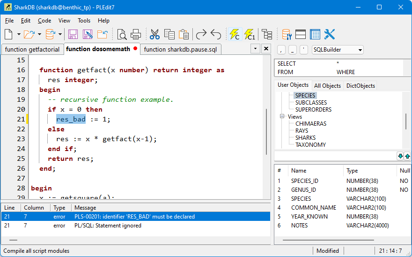Open the editor tab list dropdown arrow
The width and height of the screenshot is (412, 257).
click(x=255, y=49)
